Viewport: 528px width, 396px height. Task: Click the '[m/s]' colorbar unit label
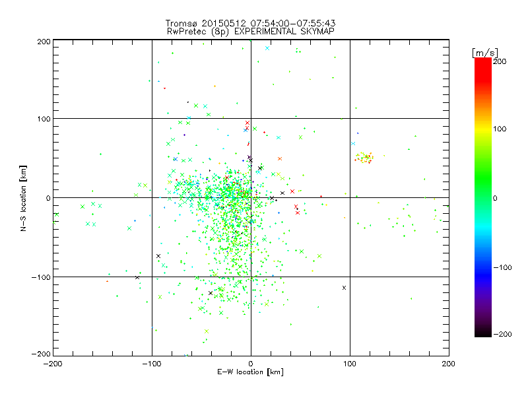pos(484,53)
